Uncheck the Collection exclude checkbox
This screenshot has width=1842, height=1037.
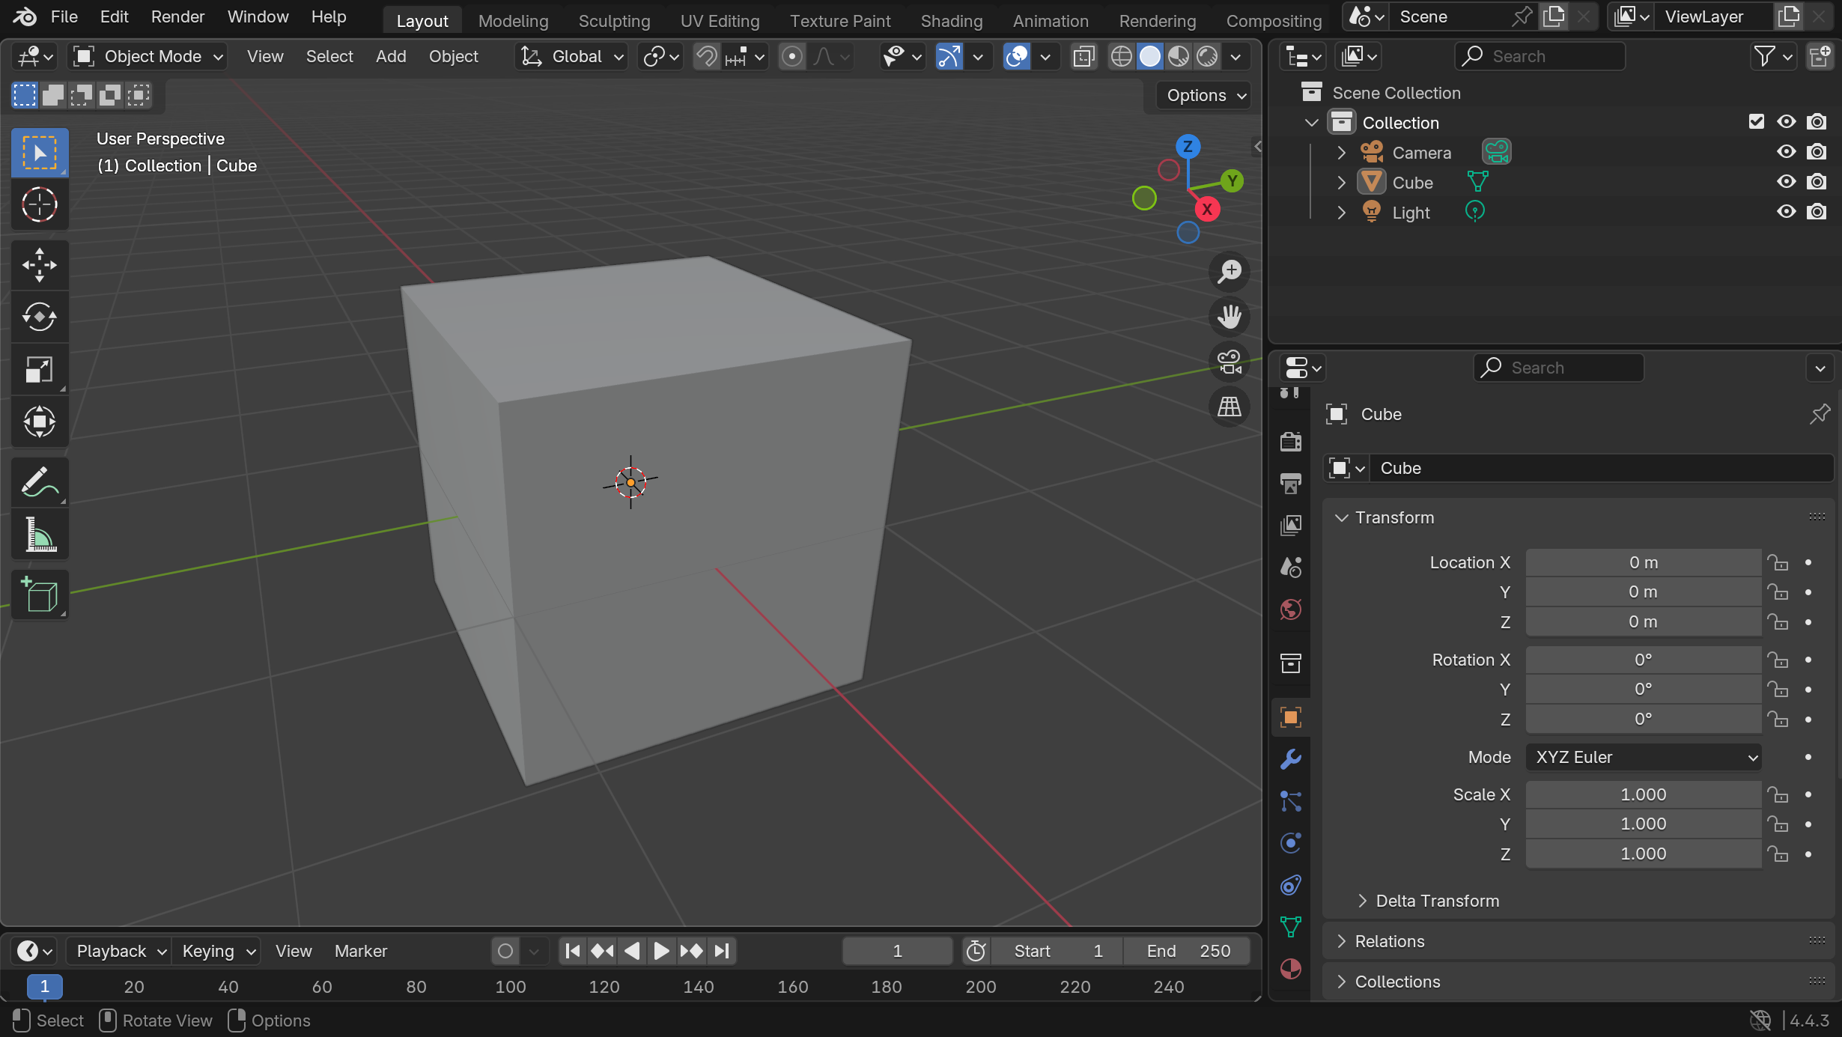1756,122
